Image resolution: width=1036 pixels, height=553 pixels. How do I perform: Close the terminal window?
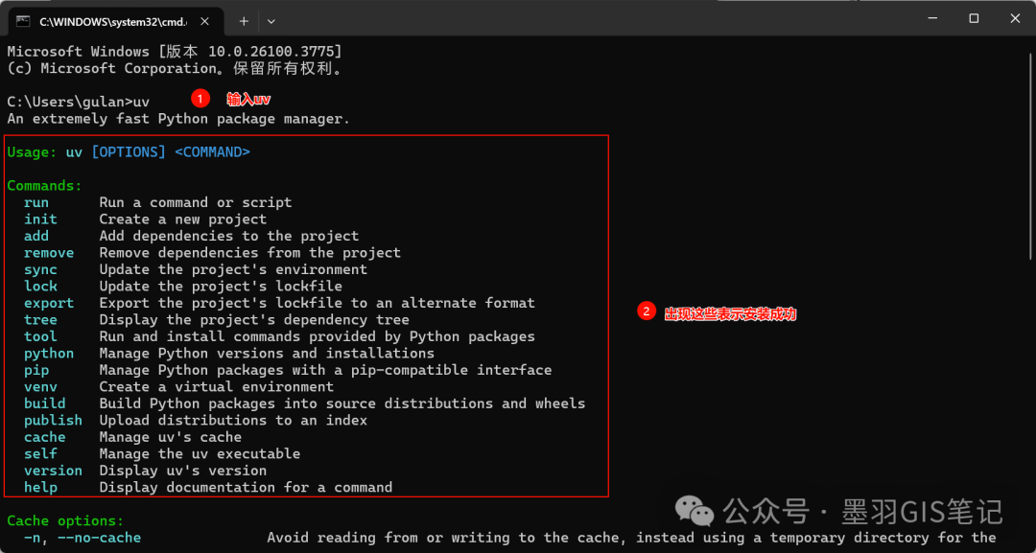tap(1016, 18)
